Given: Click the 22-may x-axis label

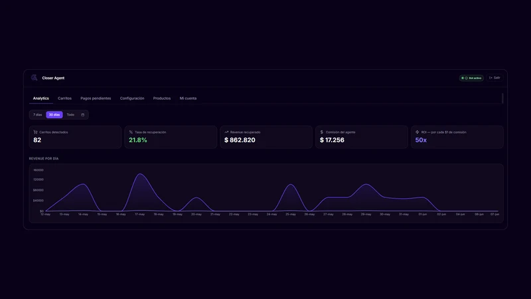Looking at the screenshot, I should click(234, 215).
